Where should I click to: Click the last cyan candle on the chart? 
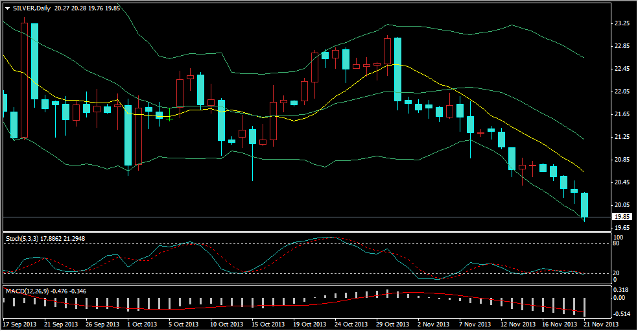pyautogui.click(x=584, y=204)
